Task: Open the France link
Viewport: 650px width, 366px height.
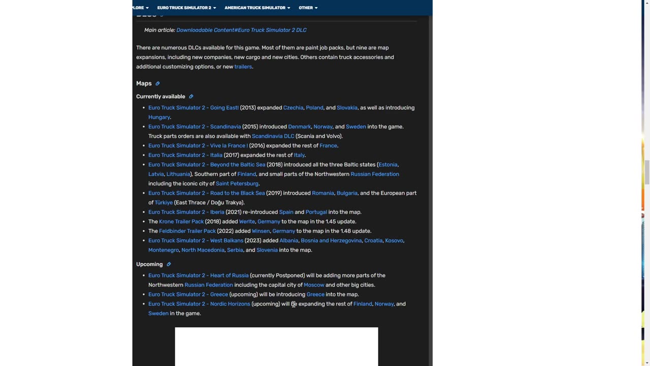Action: tap(328, 146)
